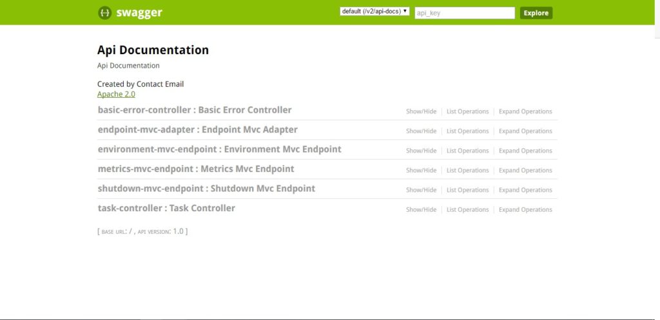Show/Hide the endpoint-mvc-adapter operations

coord(421,131)
